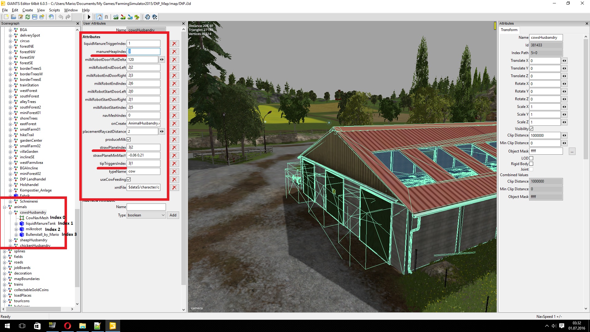Toggle the Visibility checkbox in Transform
Screen dimensions: 590x332
531,129
